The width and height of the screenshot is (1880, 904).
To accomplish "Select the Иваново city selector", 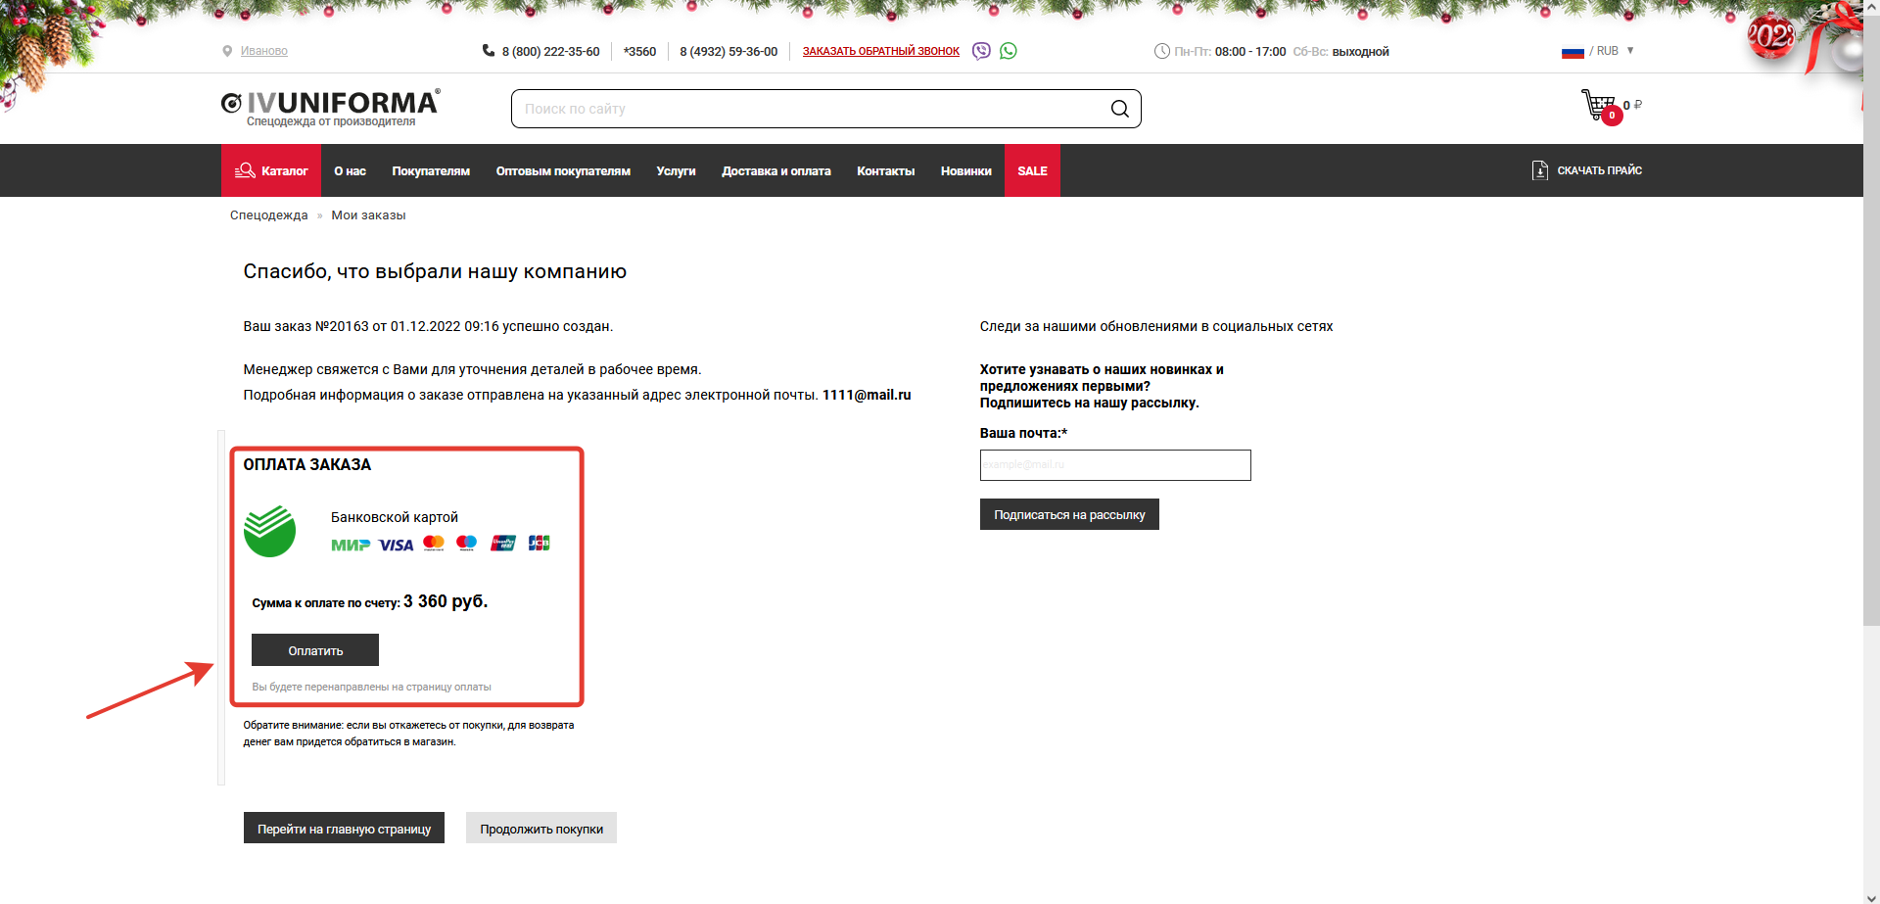I will [x=263, y=51].
